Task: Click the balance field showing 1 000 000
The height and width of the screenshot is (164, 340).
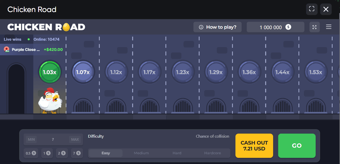Action: click(275, 27)
